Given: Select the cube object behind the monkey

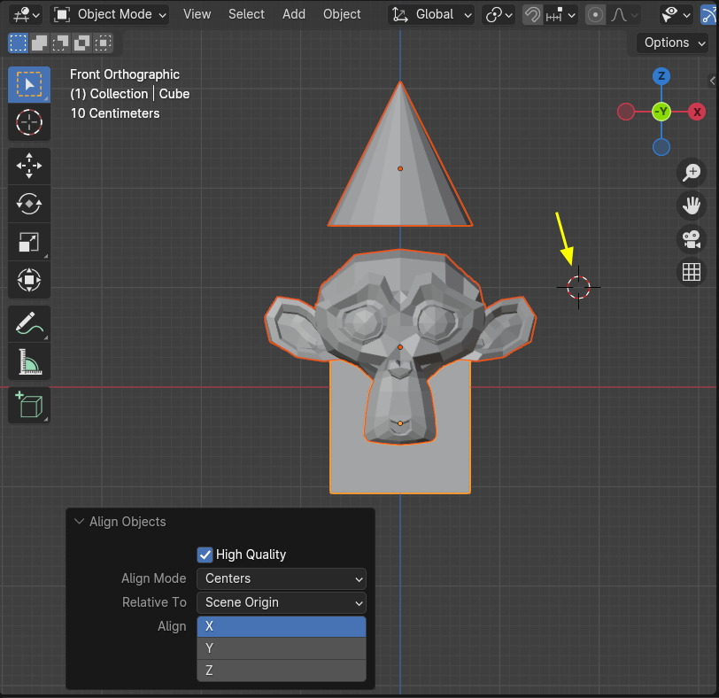Looking at the screenshot, I should point(400,468).
